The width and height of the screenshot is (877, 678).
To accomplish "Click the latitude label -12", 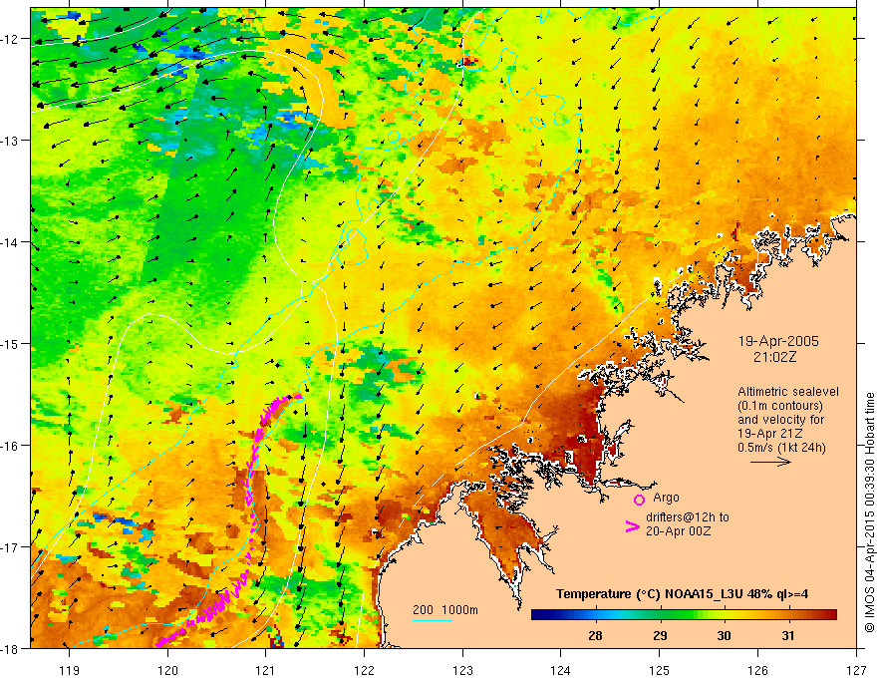I will click(x=11, y=39).
